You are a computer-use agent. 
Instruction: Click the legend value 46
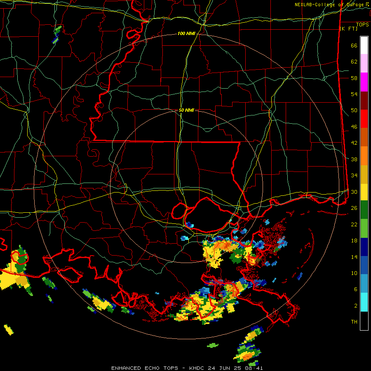tap(354, 127)
